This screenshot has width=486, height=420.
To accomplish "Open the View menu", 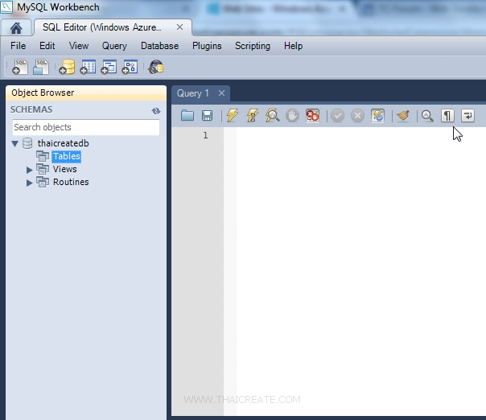I will click(x=79, y=46).
